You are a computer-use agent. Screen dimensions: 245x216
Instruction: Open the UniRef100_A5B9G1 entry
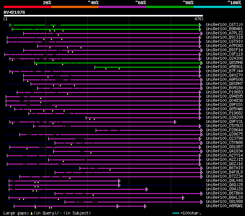coord(224,67)
